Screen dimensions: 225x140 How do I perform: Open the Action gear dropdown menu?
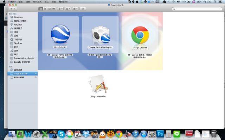pos(60,9)
